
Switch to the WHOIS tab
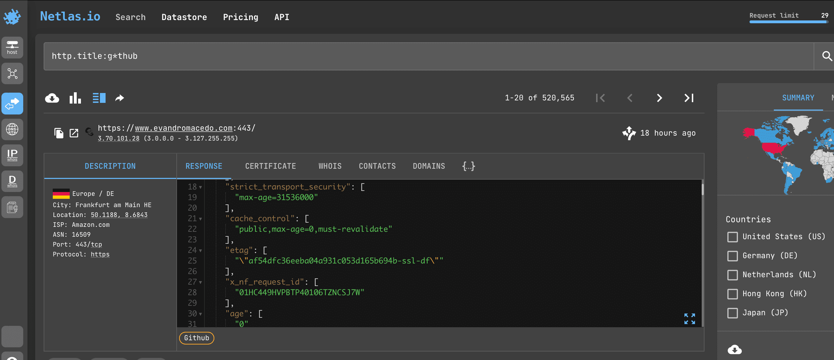[330, 166]
